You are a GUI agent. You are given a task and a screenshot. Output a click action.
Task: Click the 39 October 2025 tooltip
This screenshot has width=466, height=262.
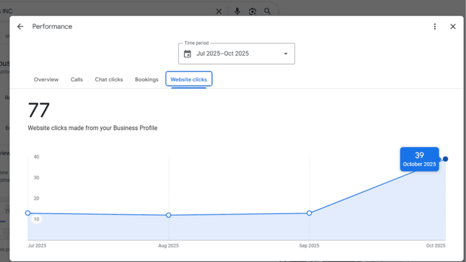(x=419, y=159)
